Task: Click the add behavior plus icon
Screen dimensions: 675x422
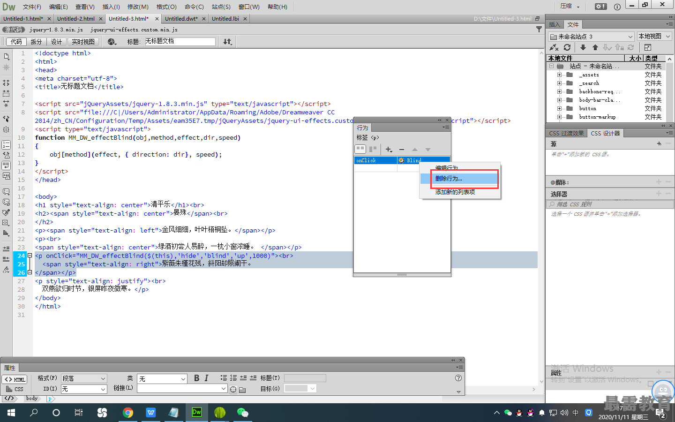Action: (x=389, y=150)
